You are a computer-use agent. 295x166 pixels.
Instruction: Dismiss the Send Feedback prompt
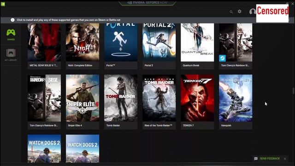pyautogui.click(x=285, y=159)
